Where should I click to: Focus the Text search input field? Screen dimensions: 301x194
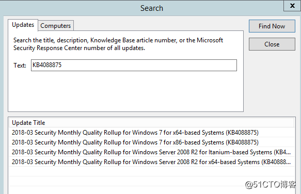[x=134, y=65]
